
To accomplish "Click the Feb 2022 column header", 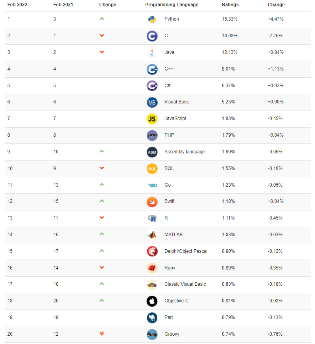I will point(17,5).
